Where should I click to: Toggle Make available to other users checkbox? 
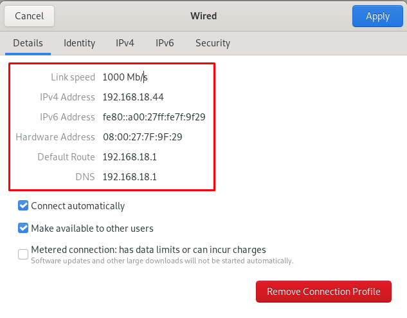coord(23,228)
